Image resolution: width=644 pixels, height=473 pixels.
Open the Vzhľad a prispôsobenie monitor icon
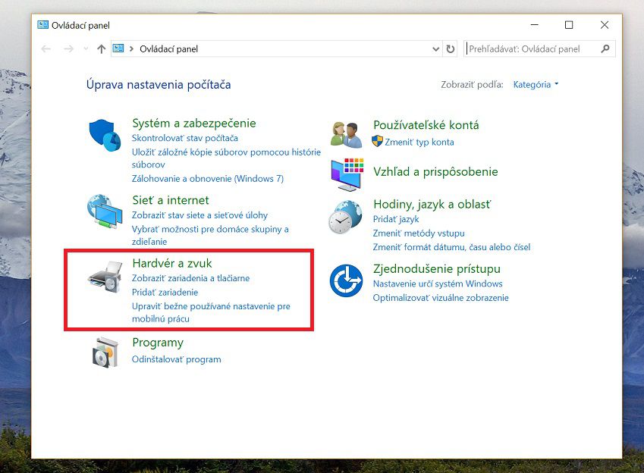(347, 174)
